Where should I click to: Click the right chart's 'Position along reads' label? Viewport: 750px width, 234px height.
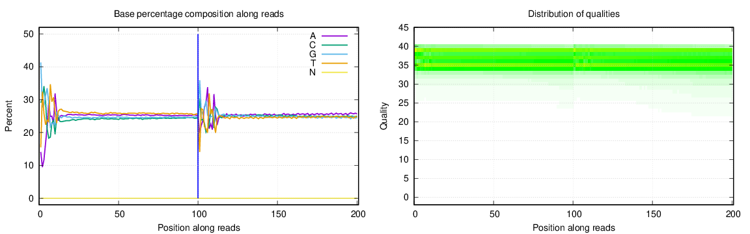574,227
